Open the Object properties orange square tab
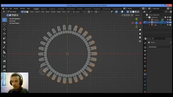 [x=145, y=71]
